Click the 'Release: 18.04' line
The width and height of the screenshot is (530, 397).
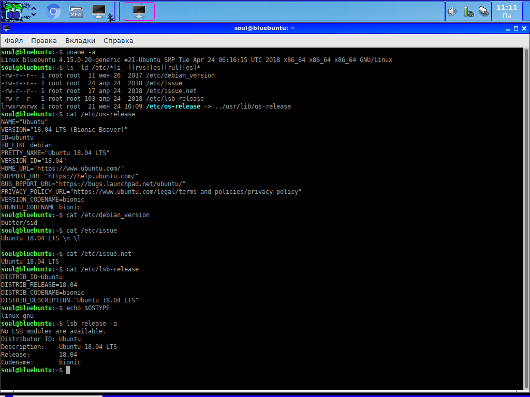pyautogui.click(x=39, y=355)
